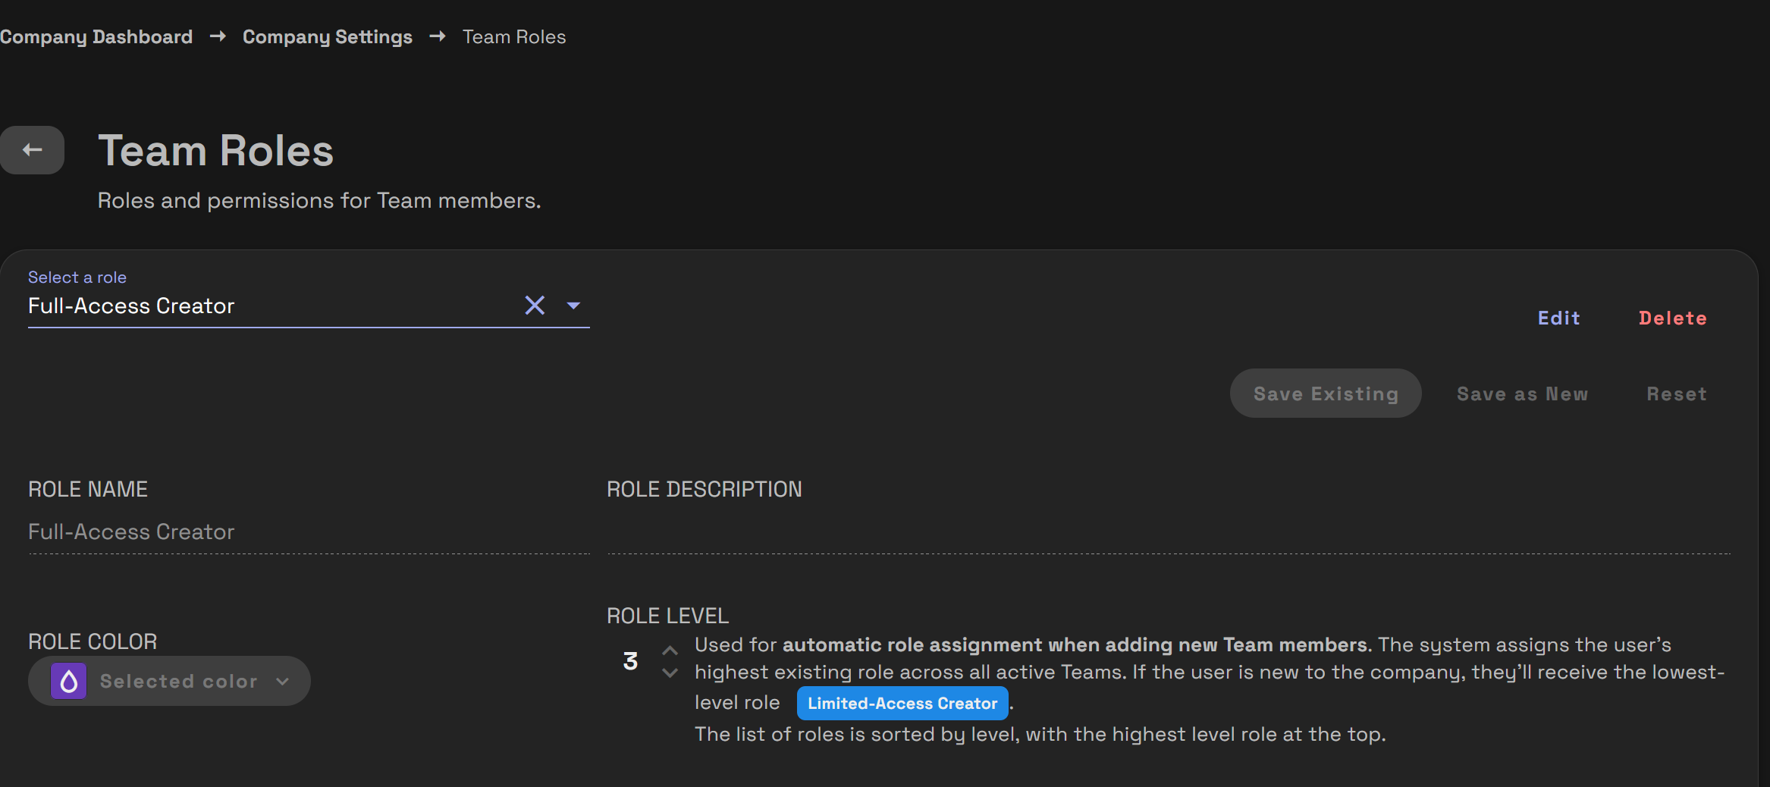Increase role level with up arrow
The width and height of the screenshot is (1770, 787).
point(670,651)
